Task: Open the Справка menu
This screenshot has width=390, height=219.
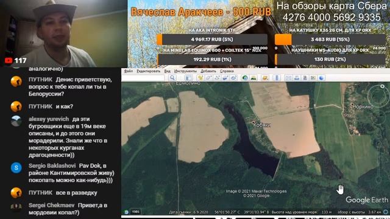Action: coord(227,71)
